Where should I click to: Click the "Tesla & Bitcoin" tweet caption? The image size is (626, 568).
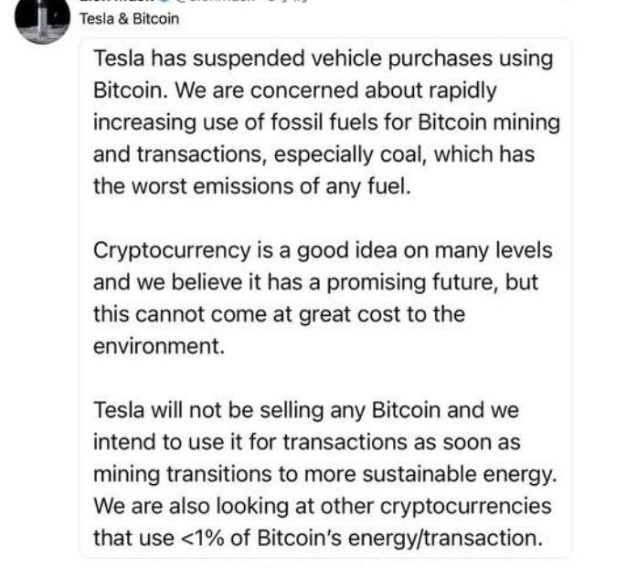[131, 18]
